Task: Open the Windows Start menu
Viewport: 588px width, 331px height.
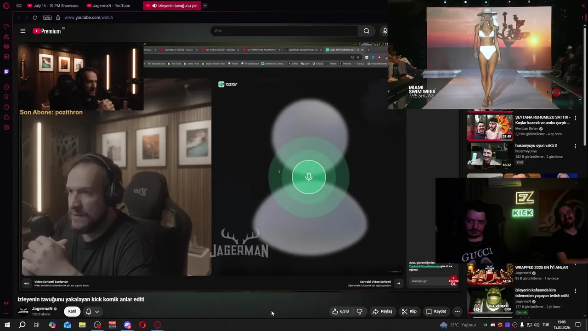Action: coord(7,325)
